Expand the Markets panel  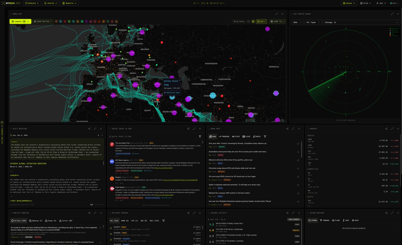tap(392, 128)
